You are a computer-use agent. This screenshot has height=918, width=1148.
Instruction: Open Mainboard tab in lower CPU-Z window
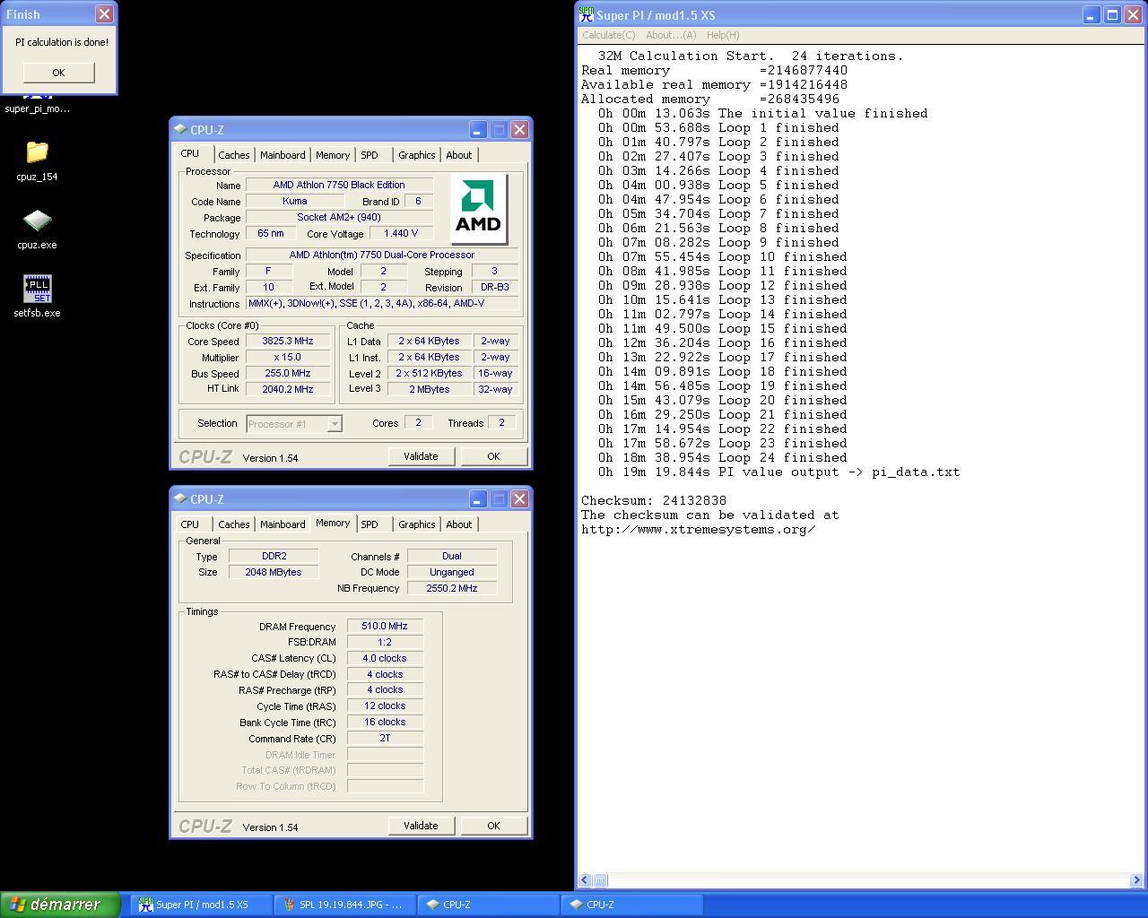[x=283, y=524]
